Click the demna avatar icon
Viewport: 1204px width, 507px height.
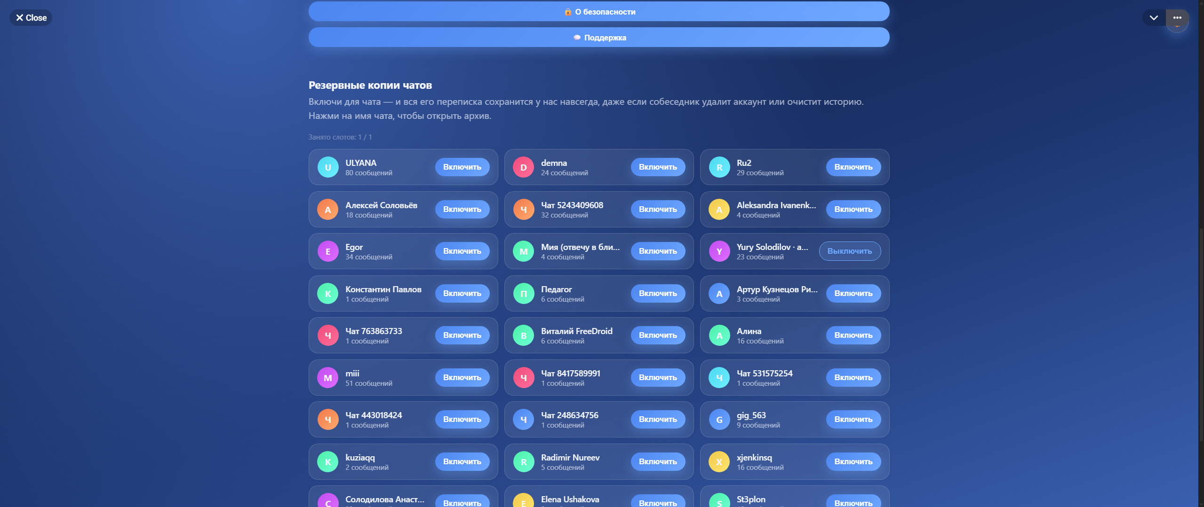[523, 167]
